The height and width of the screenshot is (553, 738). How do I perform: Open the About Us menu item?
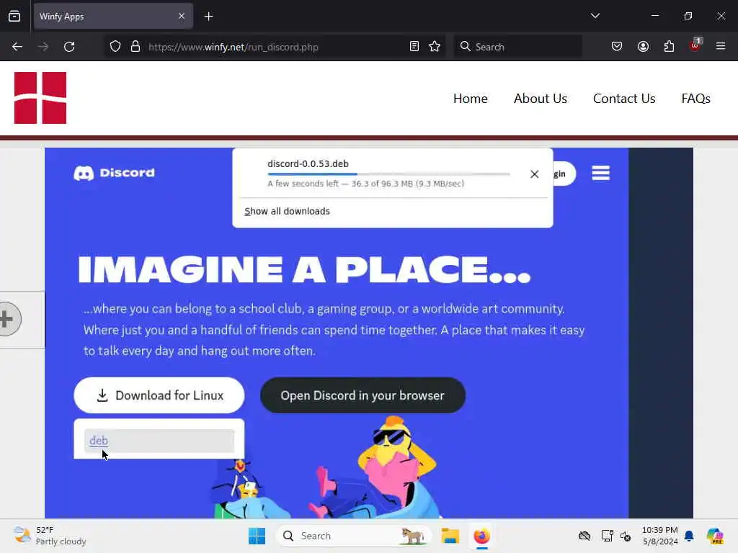pyautogui.click(x=541, y=98)
